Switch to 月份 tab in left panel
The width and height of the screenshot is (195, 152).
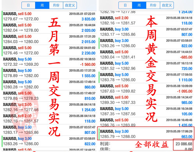[56, 5]
